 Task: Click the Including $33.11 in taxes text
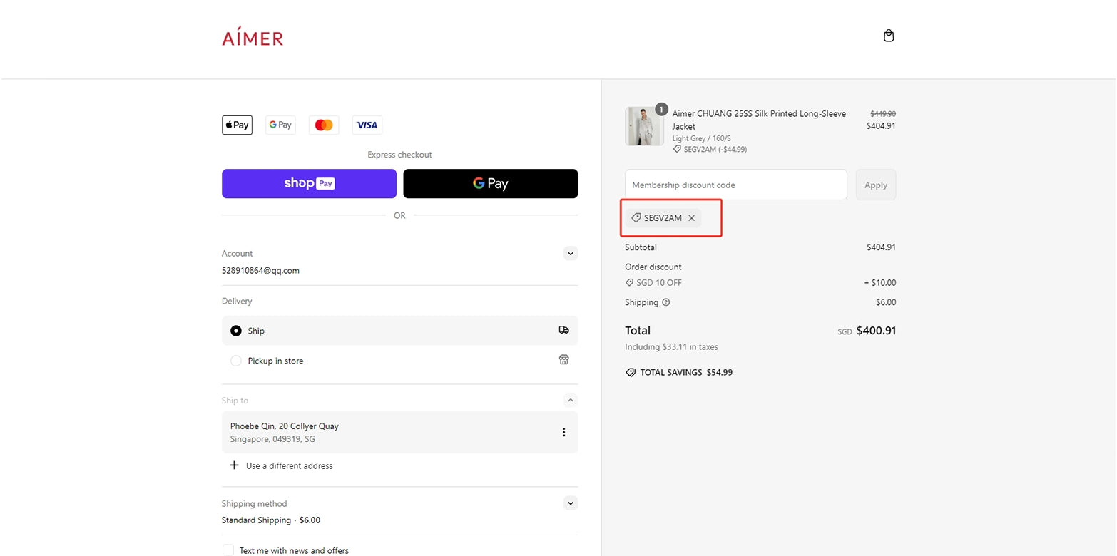pos(672,347)
